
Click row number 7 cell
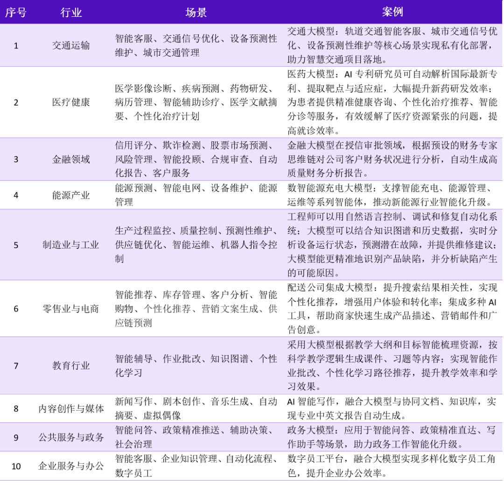[16, 365]
